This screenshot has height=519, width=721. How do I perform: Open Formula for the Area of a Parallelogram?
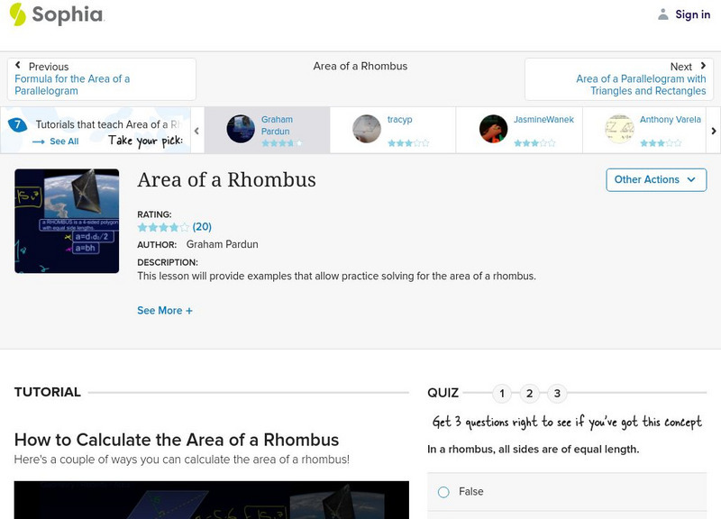[x=72, y=85]
